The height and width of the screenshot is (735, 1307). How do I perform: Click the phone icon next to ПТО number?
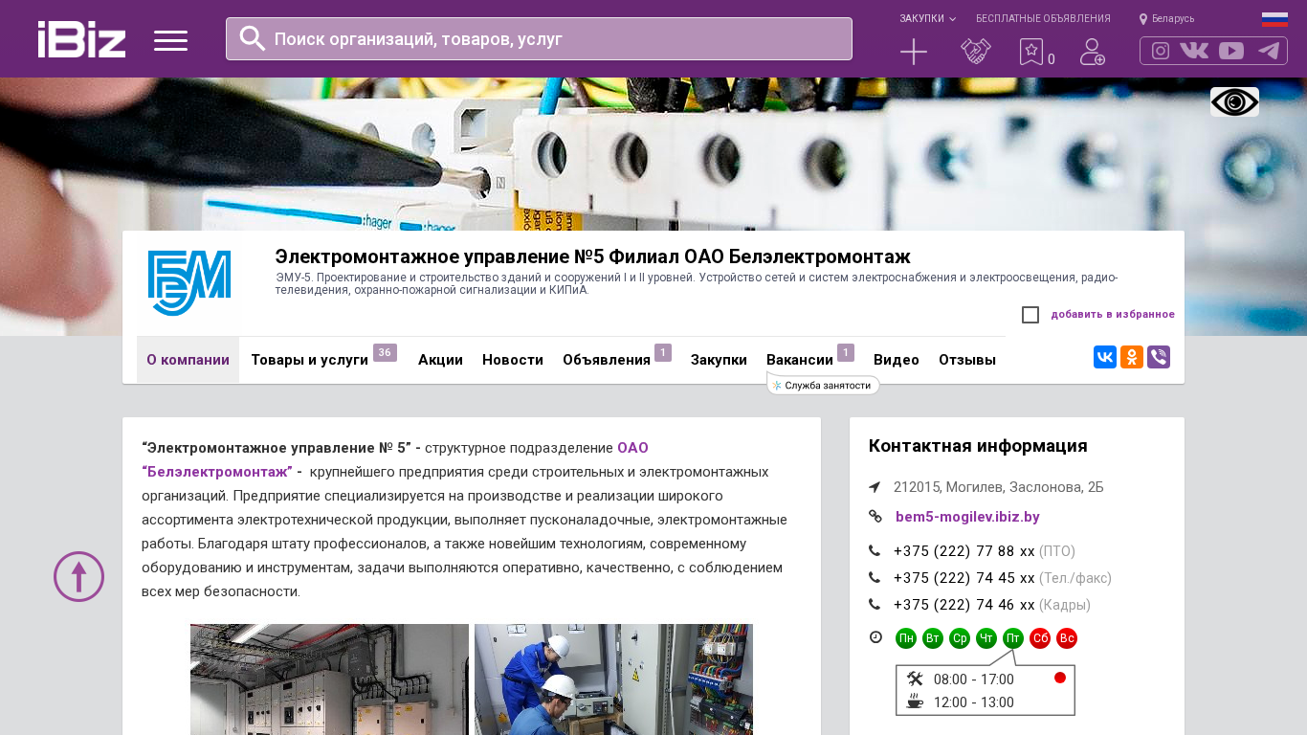pyautogui.click(x=875, y=551)
